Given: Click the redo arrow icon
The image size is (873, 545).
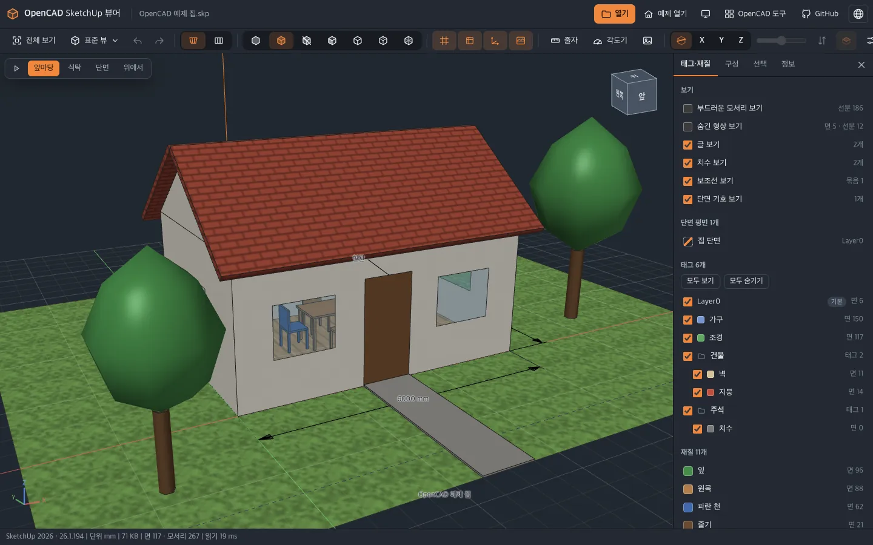Looking at the screenshot, I should click(x=159, y=41).
